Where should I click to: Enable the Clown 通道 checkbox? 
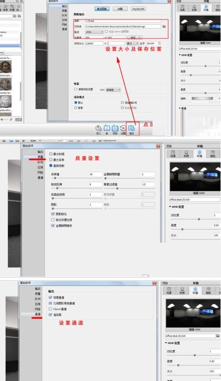pos(50,309)
